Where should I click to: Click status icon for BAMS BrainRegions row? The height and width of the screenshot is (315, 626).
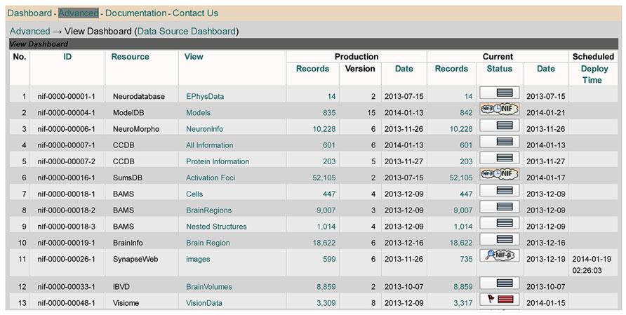pos(499,206)
